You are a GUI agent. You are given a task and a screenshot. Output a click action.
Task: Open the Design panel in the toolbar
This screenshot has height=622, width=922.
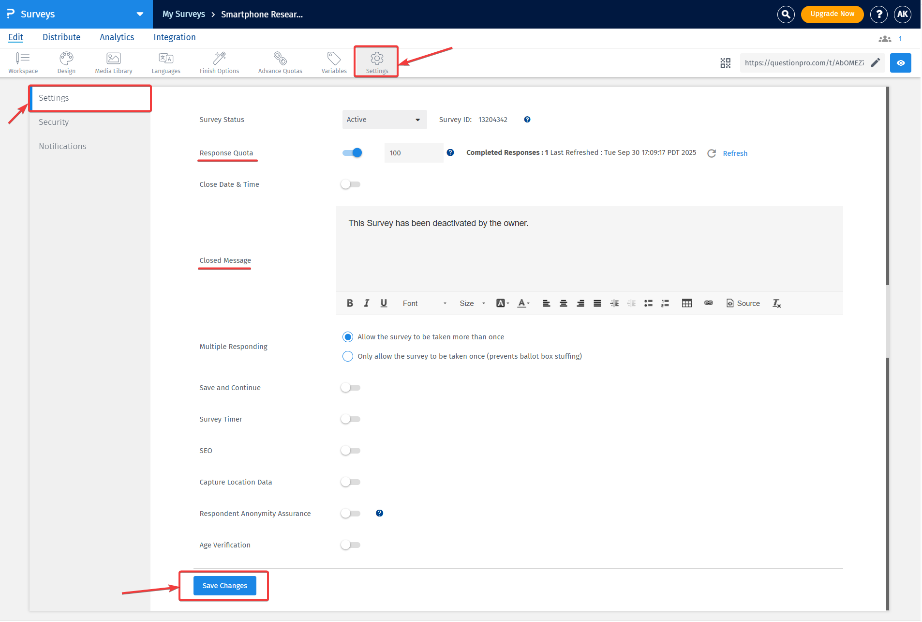point(66,62)
